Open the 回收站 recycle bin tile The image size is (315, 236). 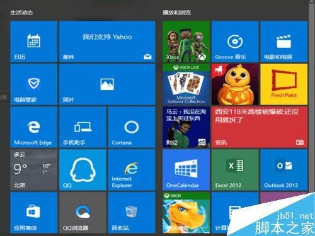point(132,213)
